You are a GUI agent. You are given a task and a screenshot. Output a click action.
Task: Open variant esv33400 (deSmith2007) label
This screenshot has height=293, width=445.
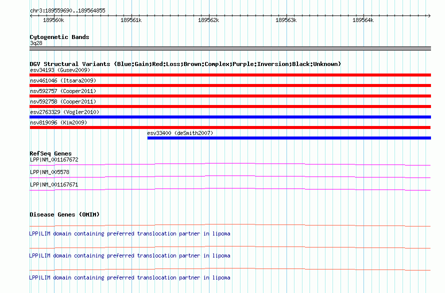(180, 133)
